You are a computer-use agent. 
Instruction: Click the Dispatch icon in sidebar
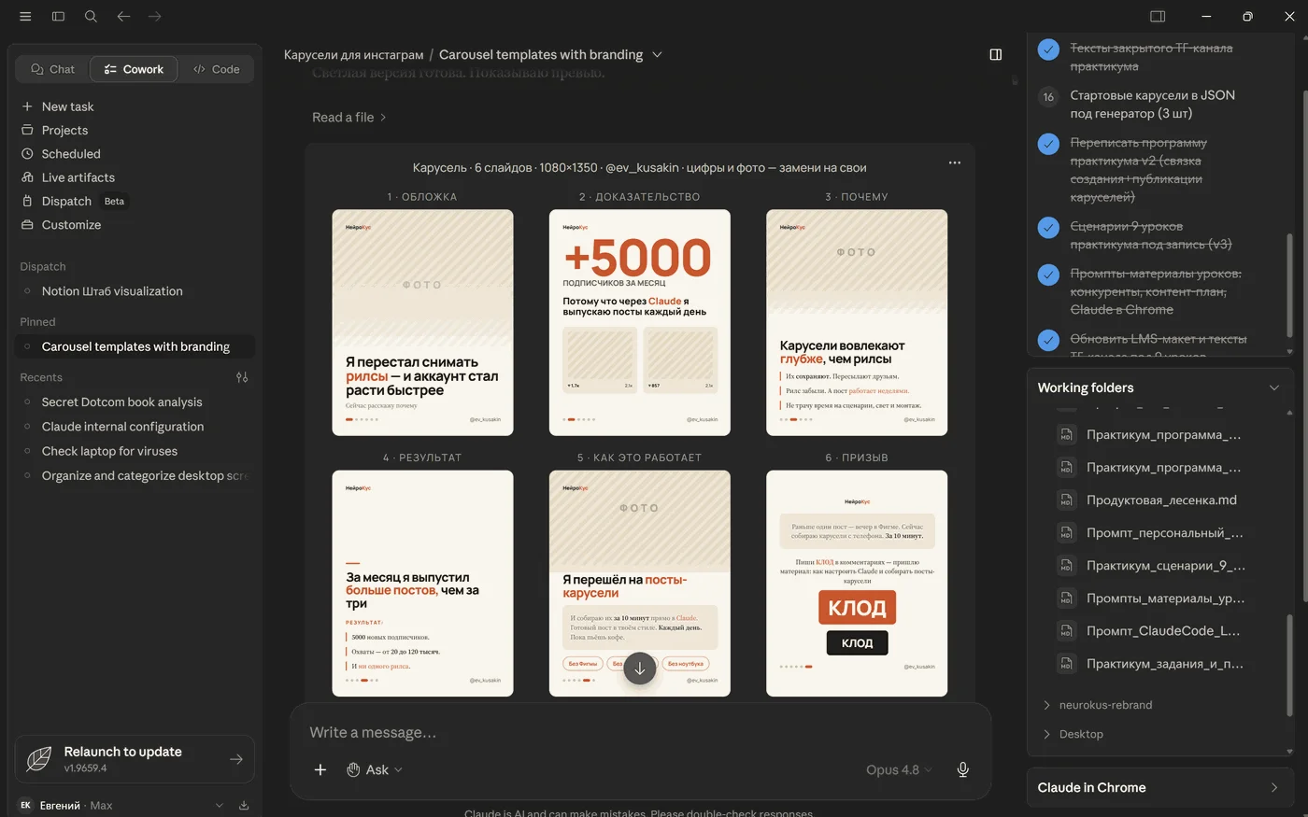click(x=27, y=201)
